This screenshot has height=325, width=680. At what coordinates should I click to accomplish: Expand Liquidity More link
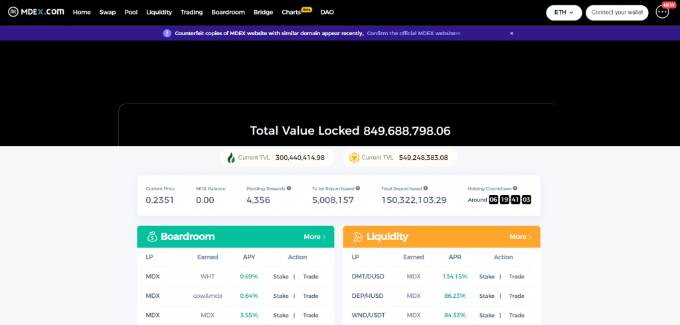(521, 237)
